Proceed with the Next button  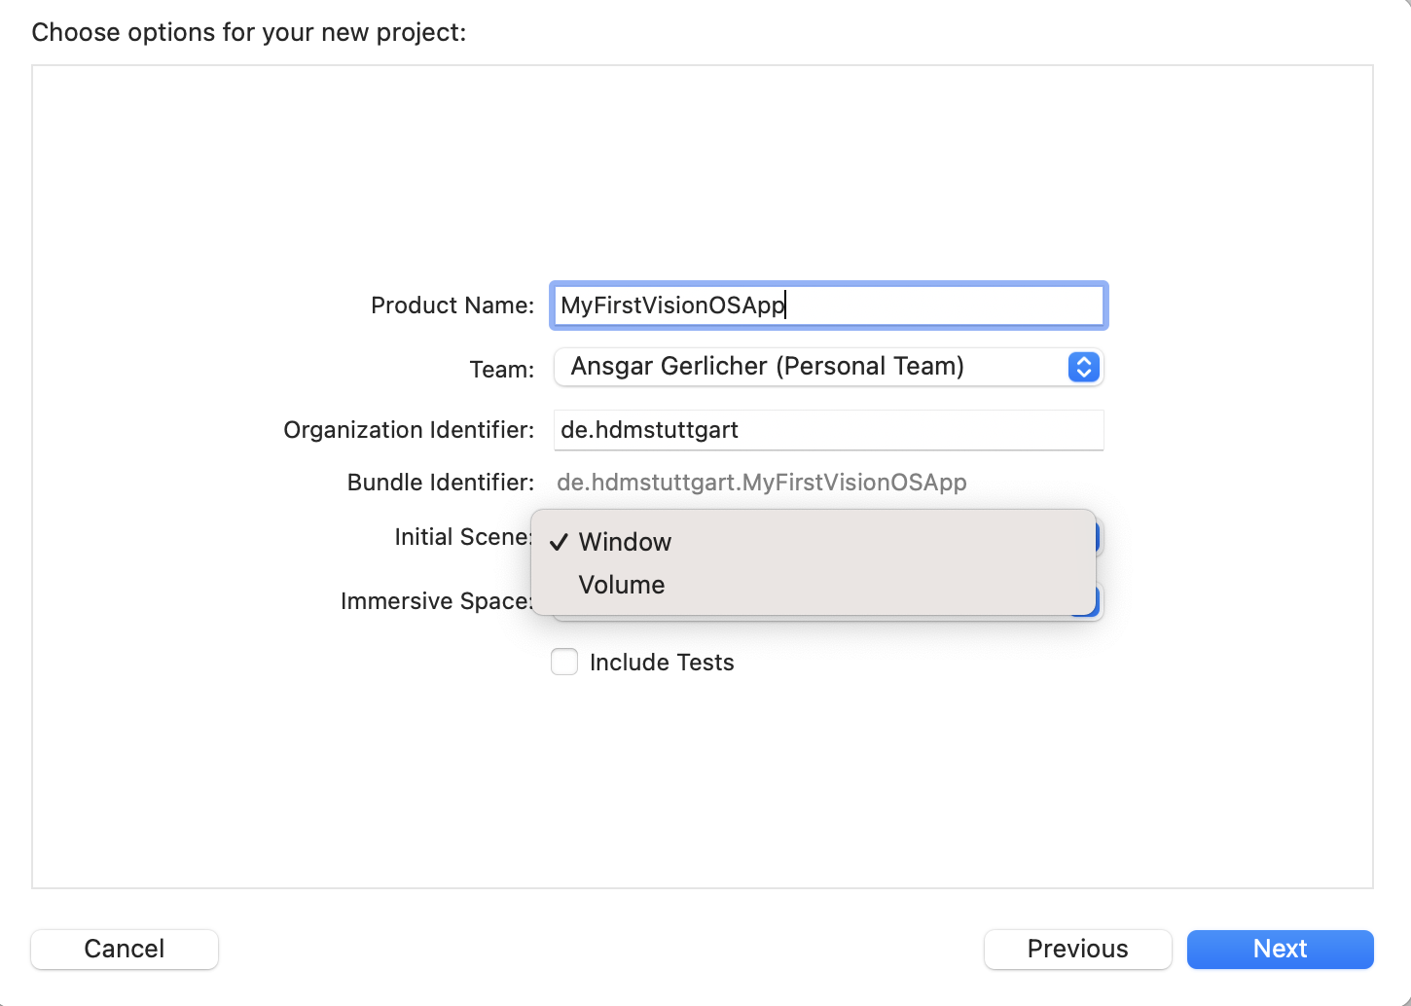pos(1280,949)
